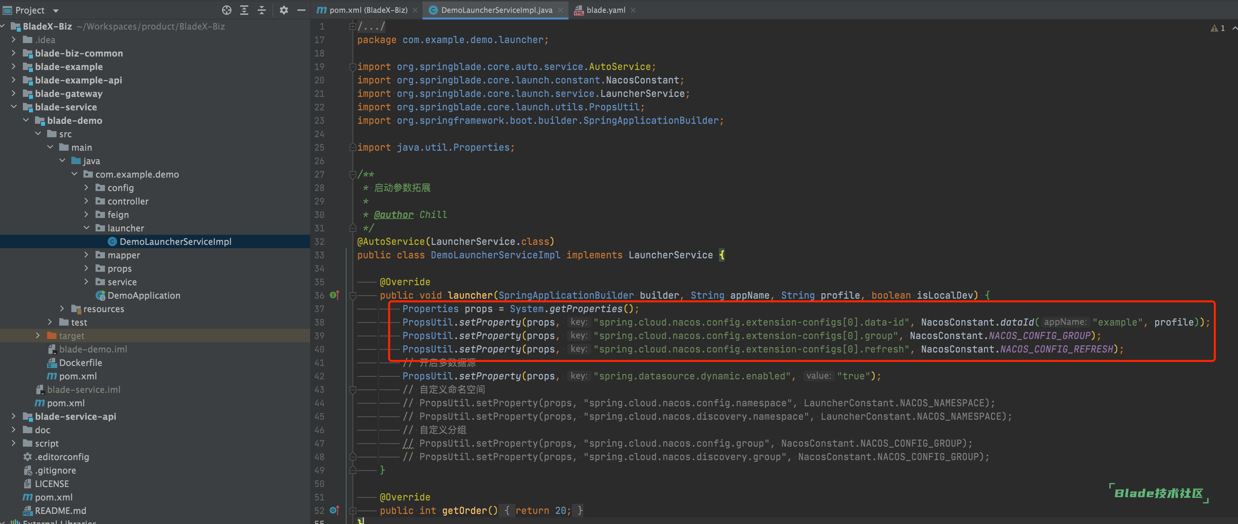Select blade-service.iml file
This screenshot has width=1238, height=524.
click(x=83, y=389)
